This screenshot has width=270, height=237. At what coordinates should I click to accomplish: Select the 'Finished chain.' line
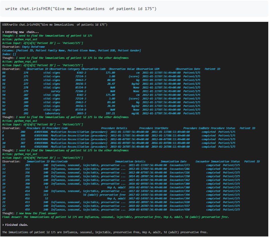click(x=15, y=225)
